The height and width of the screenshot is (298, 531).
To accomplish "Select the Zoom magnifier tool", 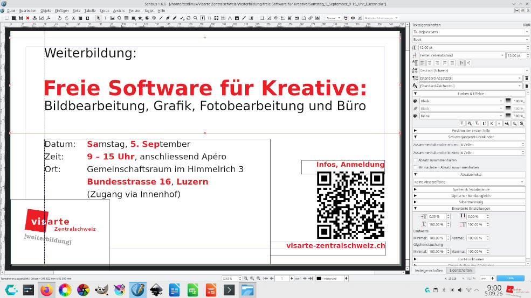I will [195, 18].
